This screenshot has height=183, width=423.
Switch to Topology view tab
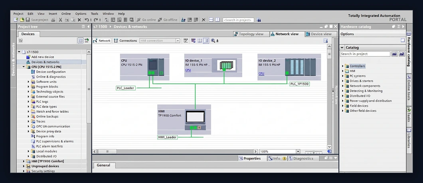[x=251, y=34]
